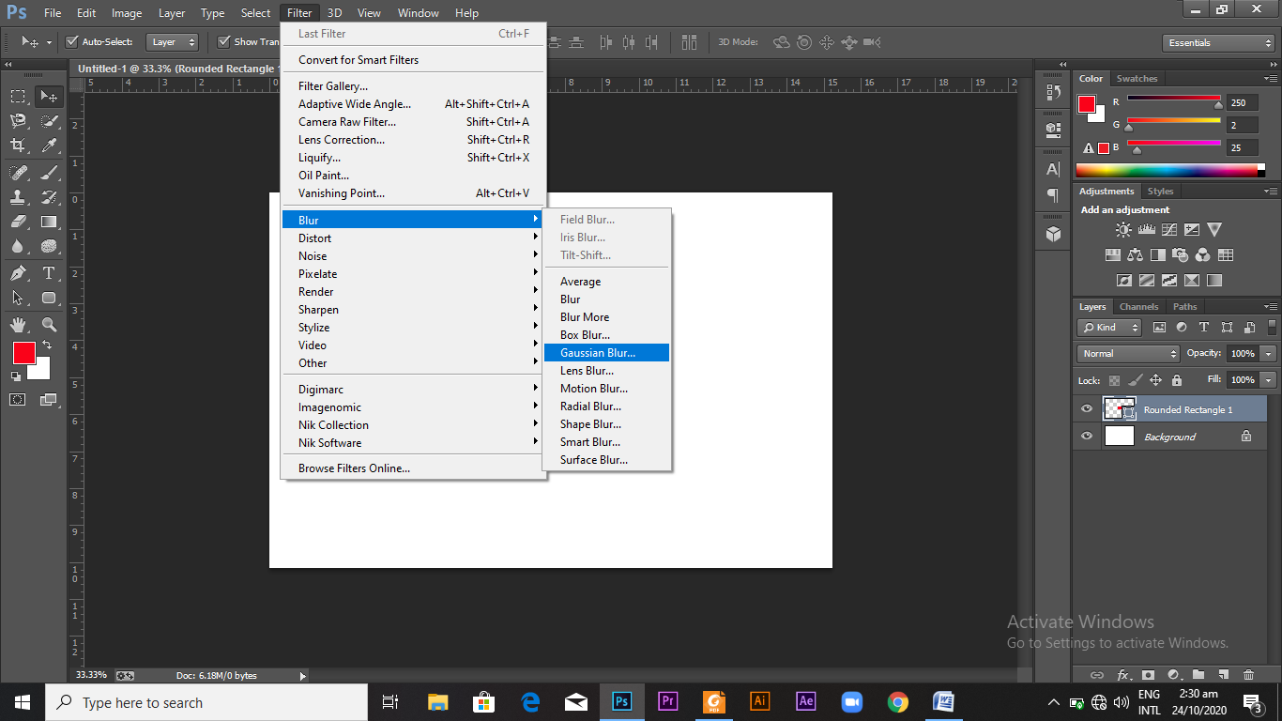Screen dimensions: 1282x721
Task: Open the Paragraph panel icon
Action: (x=1053, y=195)
